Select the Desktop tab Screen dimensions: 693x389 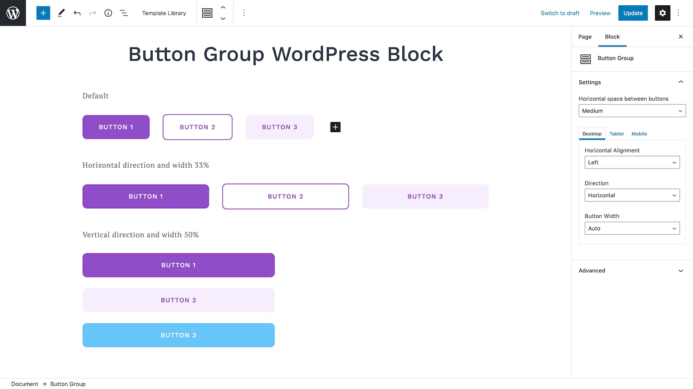(x=592, y=134)
